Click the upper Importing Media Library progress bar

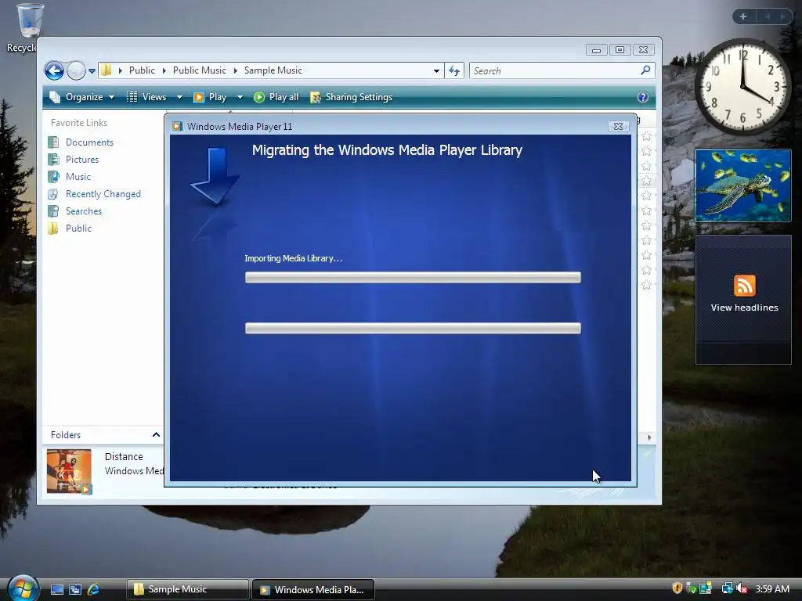[413, 278]
